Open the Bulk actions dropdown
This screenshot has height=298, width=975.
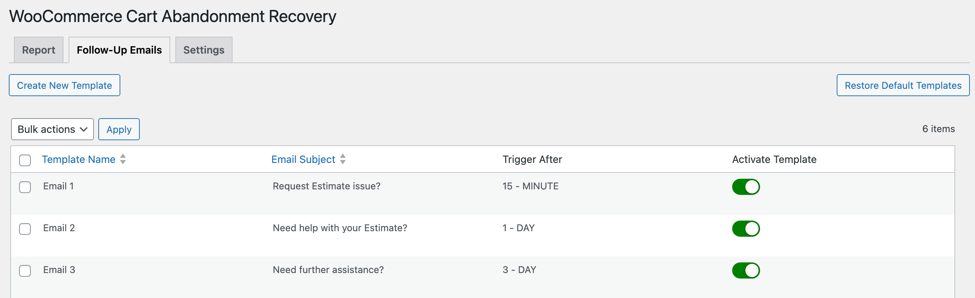[x=52, y=129]
